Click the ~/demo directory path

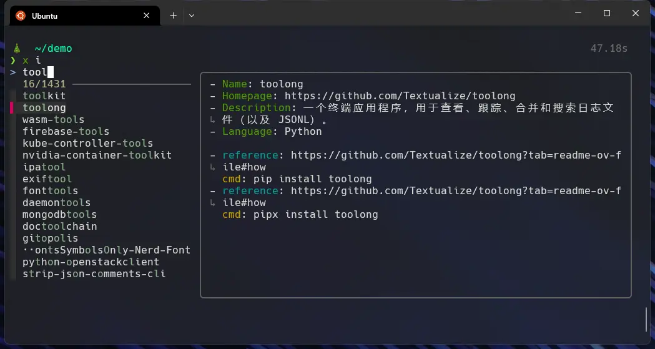[54, 49]
